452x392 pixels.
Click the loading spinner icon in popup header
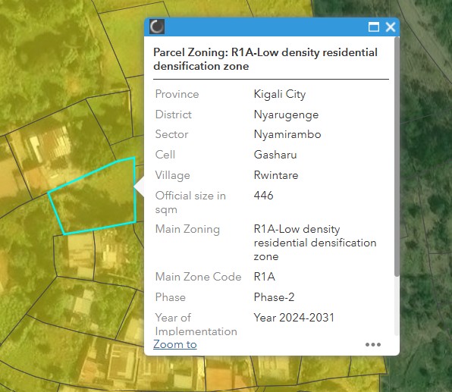[157, 27]
